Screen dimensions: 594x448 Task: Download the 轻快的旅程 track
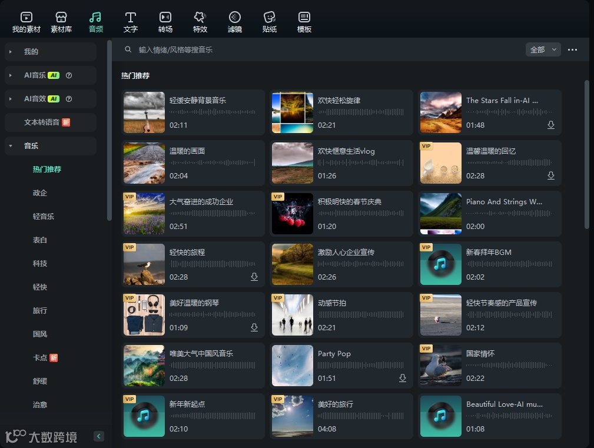(254, 277)
